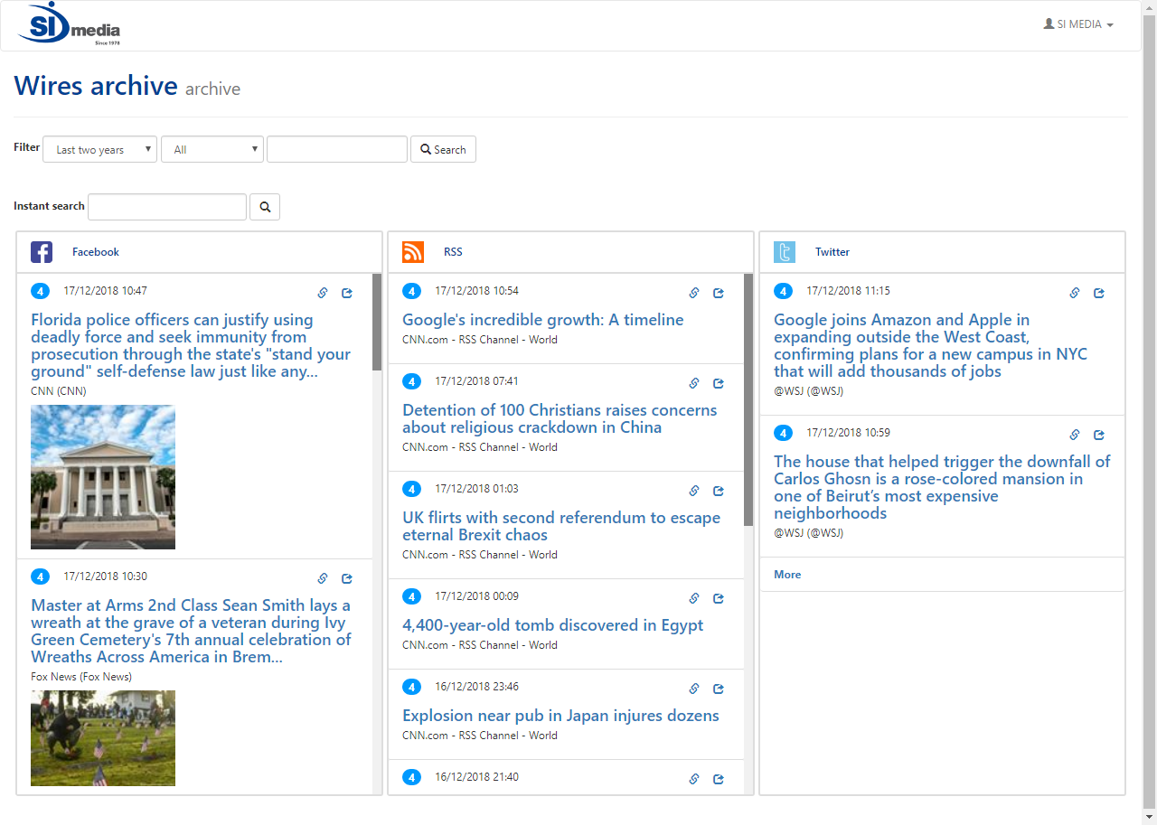Open Explosion near pub in Japan headline
Screen dimensions: 1157x825
[x=560, y=716]
